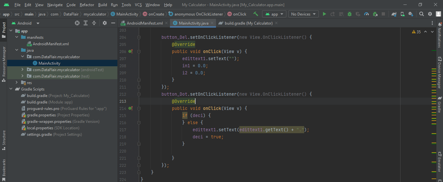Toggle the Project tool window sidebar tab
Image resolution: width=443 pixels, height=182 pixels.
click(x=4, y=30)
